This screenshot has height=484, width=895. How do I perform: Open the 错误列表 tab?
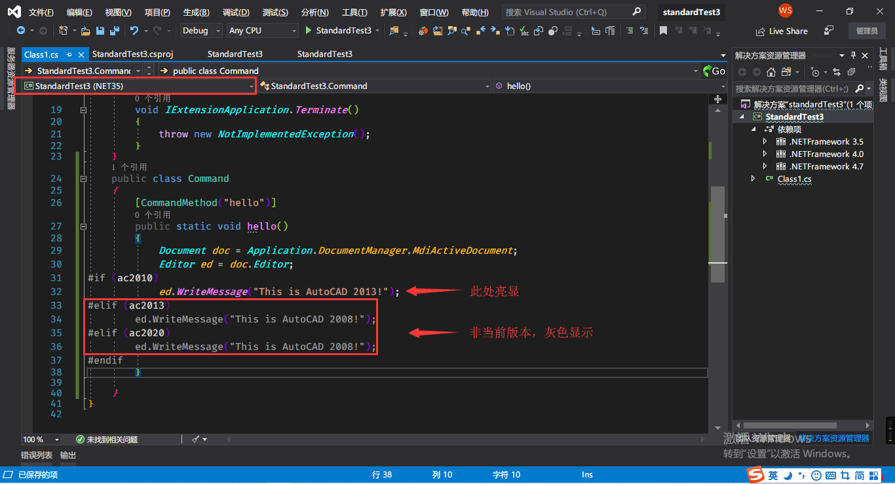pyautogui.click(x=37, y=455)
